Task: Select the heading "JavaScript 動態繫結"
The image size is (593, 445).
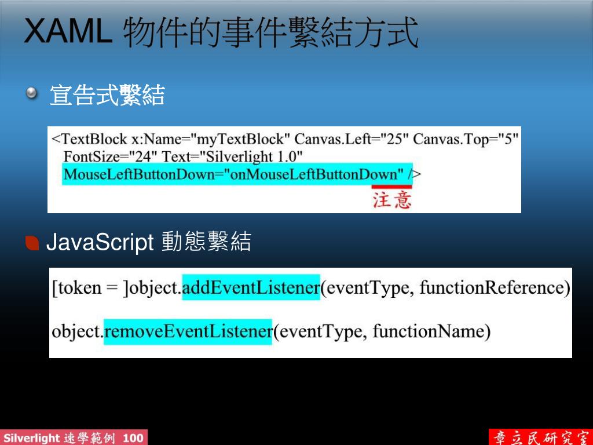Action: [149, 242]
